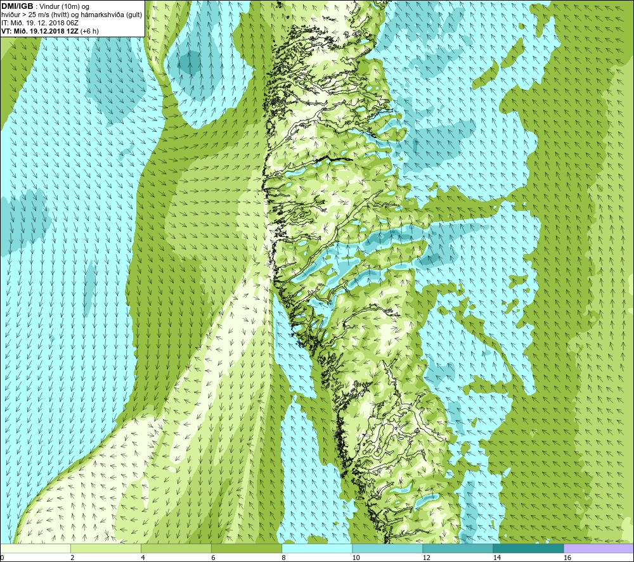Click the '16' scale label

pyautogui.click(x=567, y=558)
